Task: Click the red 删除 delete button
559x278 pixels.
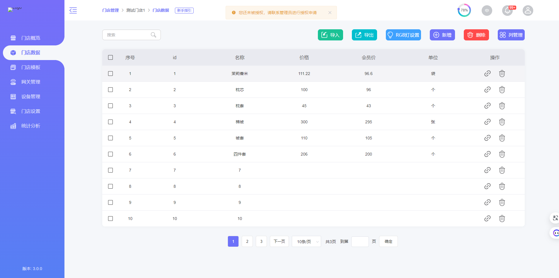Action: click(x=476, y=35)
